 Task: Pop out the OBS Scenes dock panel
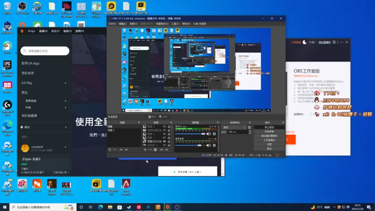click(x=139, y=122)
